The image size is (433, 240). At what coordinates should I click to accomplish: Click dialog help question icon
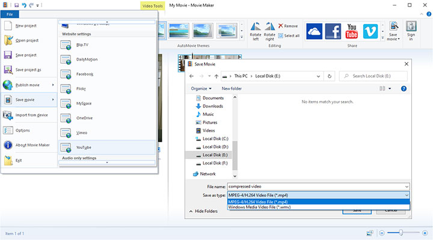click(x=404, y=88)
